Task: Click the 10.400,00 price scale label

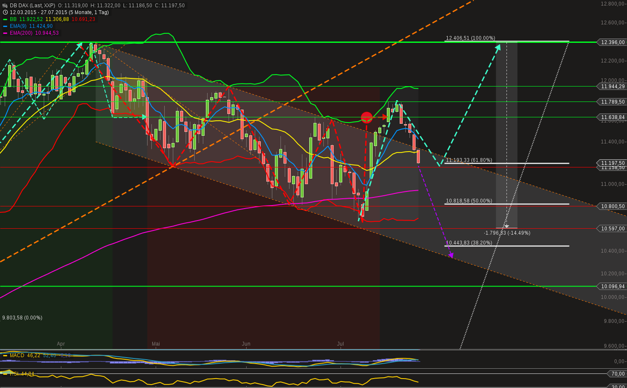Action: tap(612, 251)
